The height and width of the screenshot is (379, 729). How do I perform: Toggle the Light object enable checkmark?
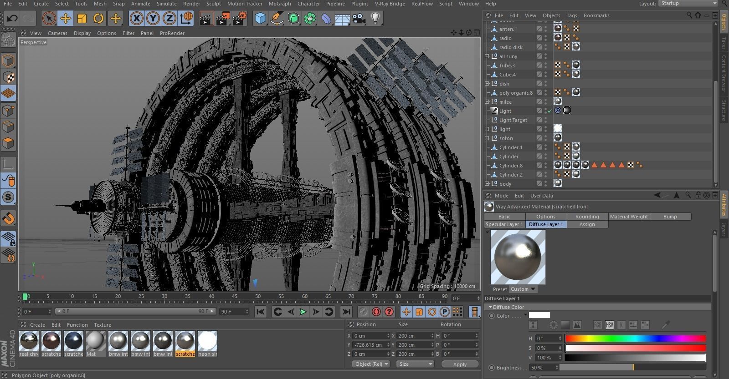(549, 111)
